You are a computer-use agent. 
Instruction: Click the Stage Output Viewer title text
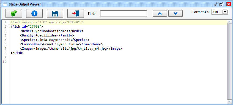[25, 4]
